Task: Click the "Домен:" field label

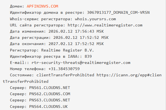Action: [x=17, y=6]
